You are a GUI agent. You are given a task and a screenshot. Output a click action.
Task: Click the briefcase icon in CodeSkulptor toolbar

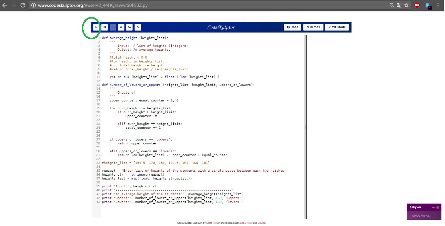point(121,27)
